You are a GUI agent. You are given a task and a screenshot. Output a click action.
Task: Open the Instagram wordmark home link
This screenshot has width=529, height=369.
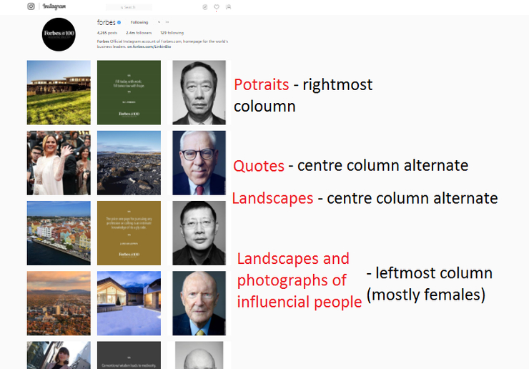[54, 6]
